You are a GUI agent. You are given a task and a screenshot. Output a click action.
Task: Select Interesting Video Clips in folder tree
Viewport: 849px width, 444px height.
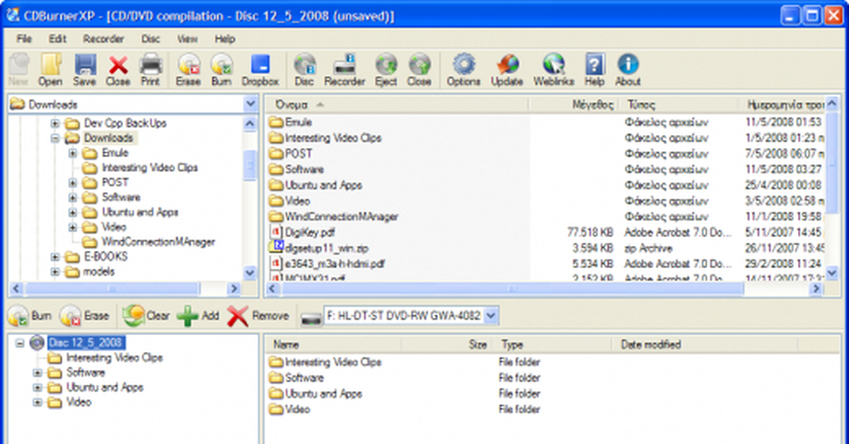point(149,168)
